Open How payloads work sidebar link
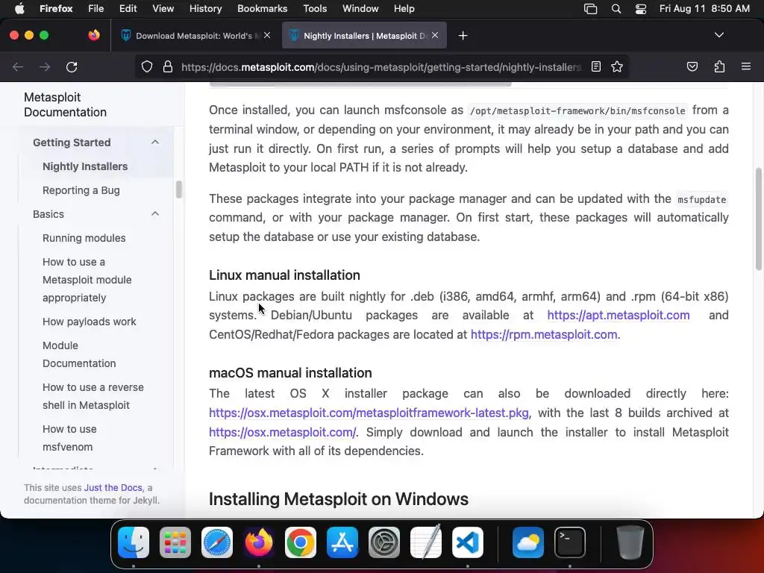This screenshot has height=573, width=764. pos(90,322)
